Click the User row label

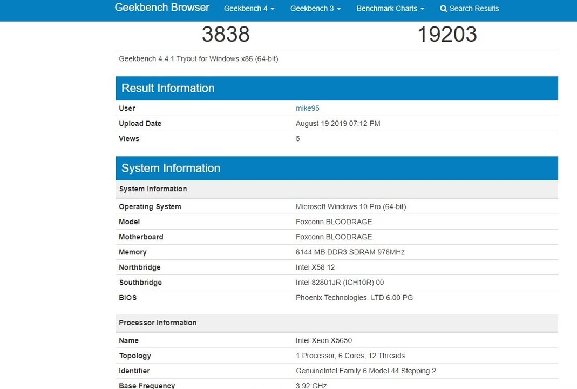pyautogui.click(x=127, y=108)
